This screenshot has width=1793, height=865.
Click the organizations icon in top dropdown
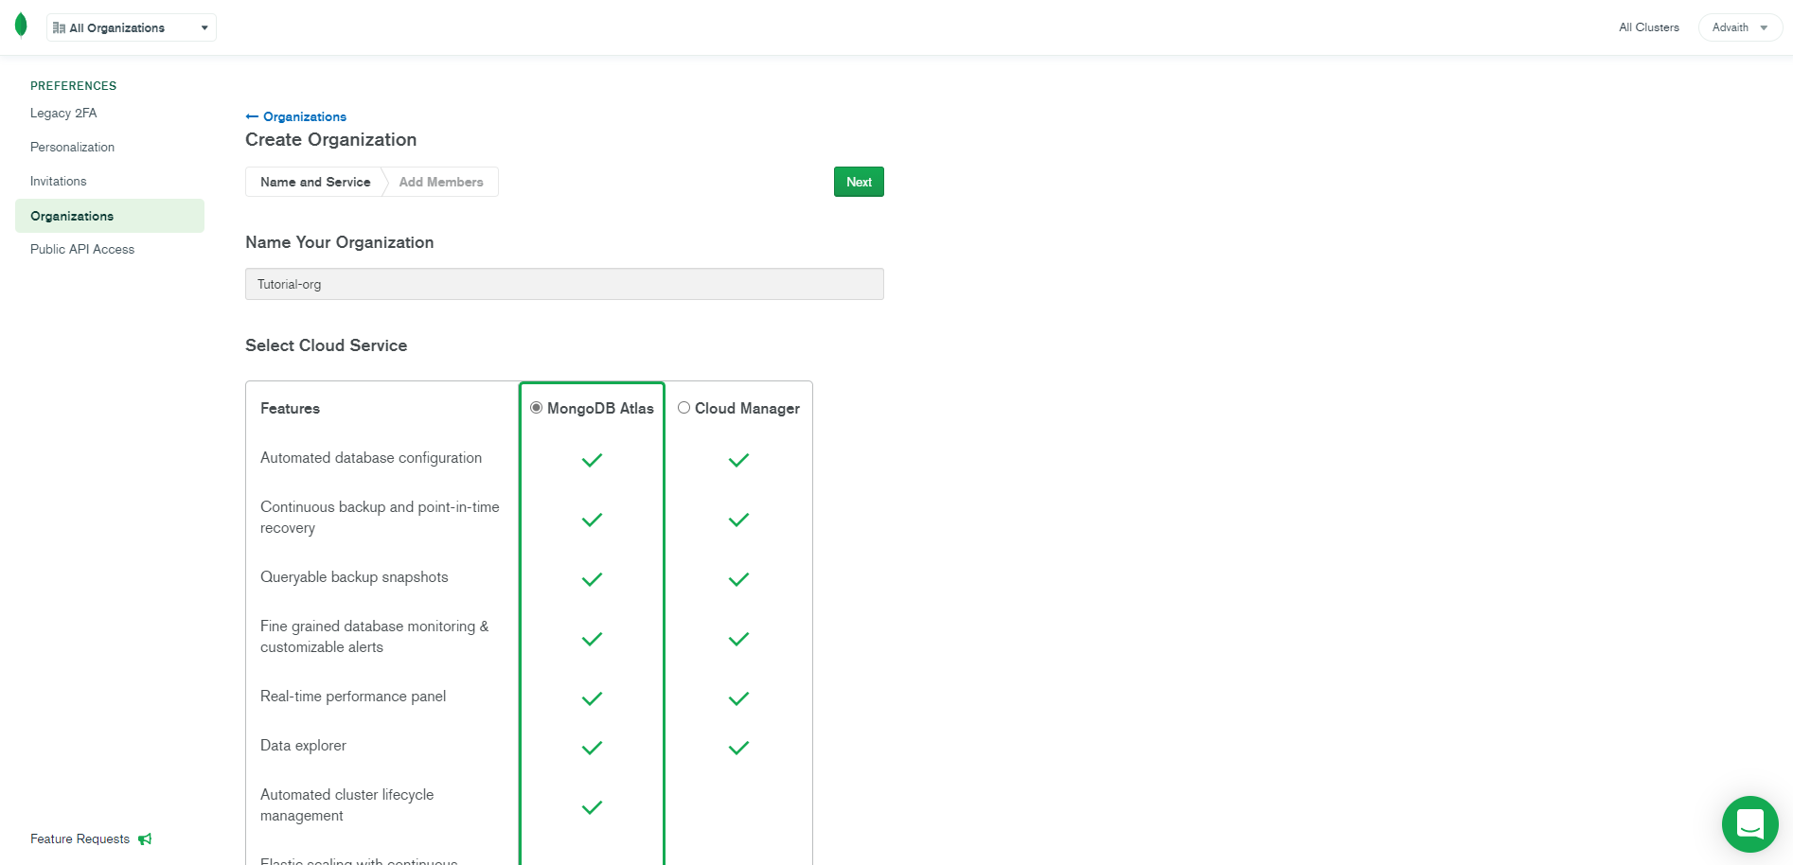coord(59,27)
